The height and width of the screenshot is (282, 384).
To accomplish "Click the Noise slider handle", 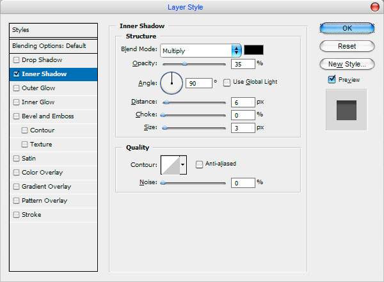I will click(163, 183).
